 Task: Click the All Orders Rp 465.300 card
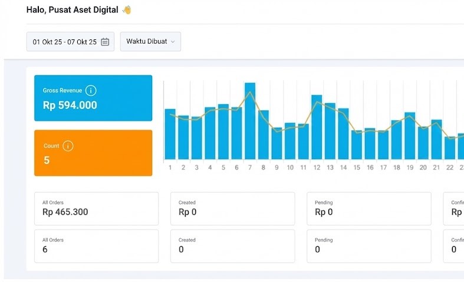point(96,208)
